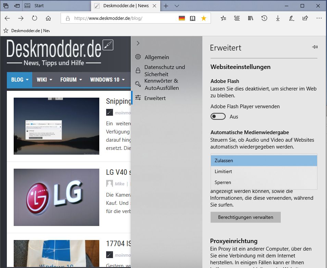
Task: Click the tabs you've set aside icon
Action: pos(6,6)
